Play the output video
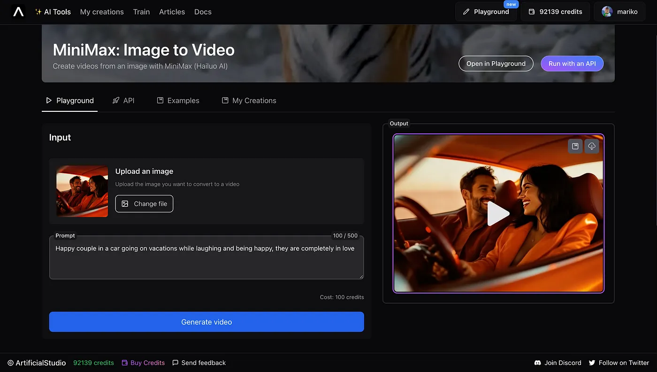The image size is (657, 372). point(498,214)
